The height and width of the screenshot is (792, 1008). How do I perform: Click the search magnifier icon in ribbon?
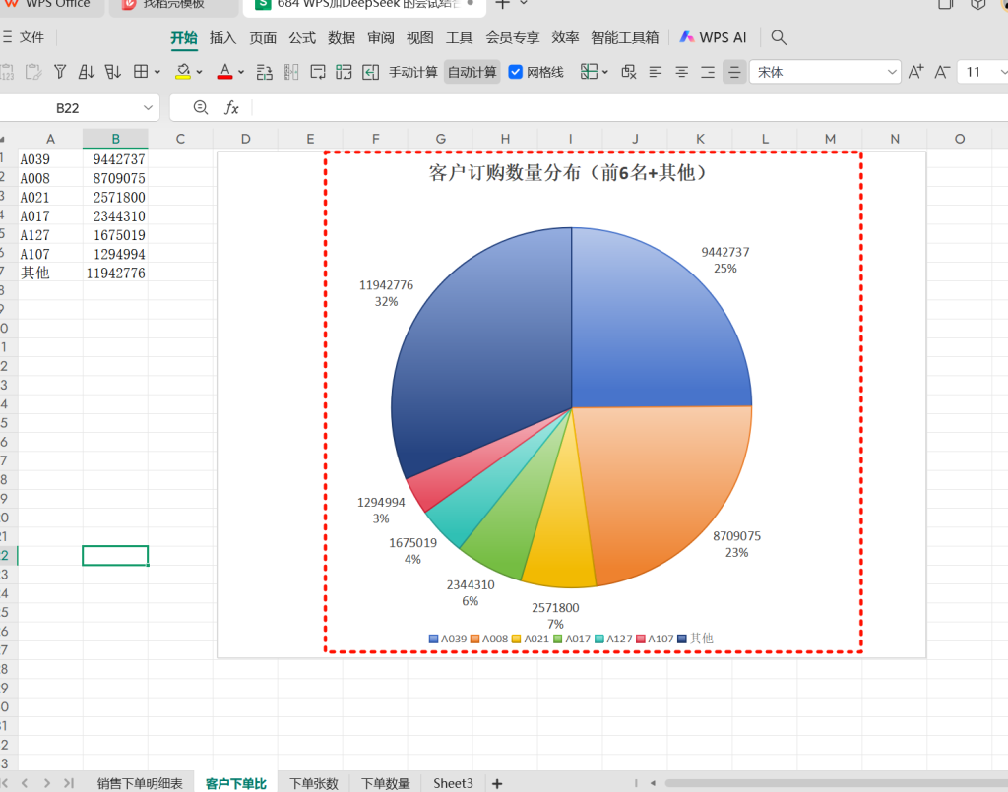(779, 38)
